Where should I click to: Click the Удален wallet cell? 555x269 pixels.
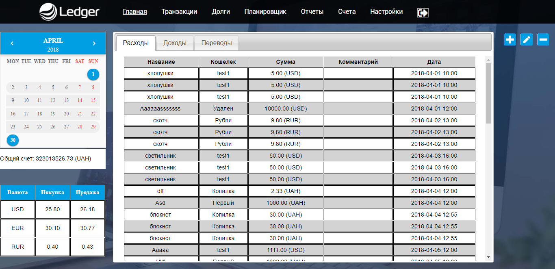coord(223,108)
